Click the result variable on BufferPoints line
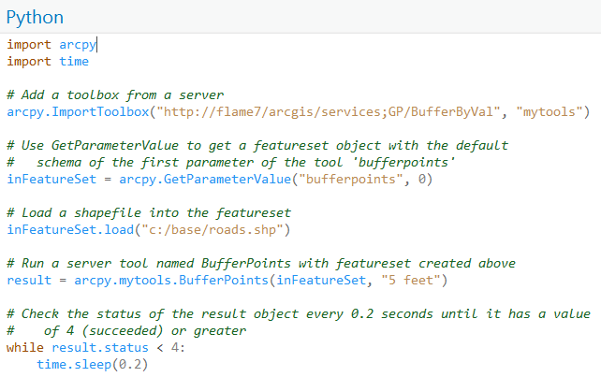Viewport: 601px width, 377px height. point(25,280)
